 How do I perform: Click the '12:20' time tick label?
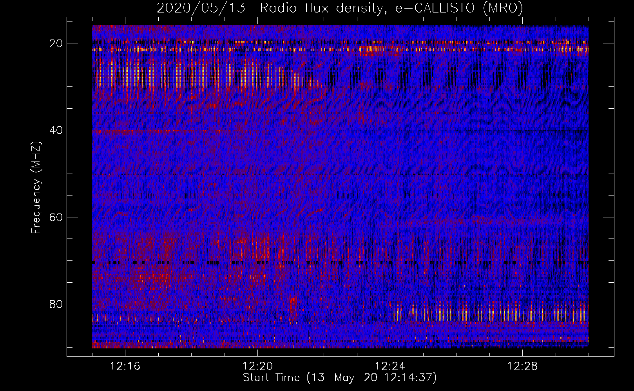(x=258, y=366)
